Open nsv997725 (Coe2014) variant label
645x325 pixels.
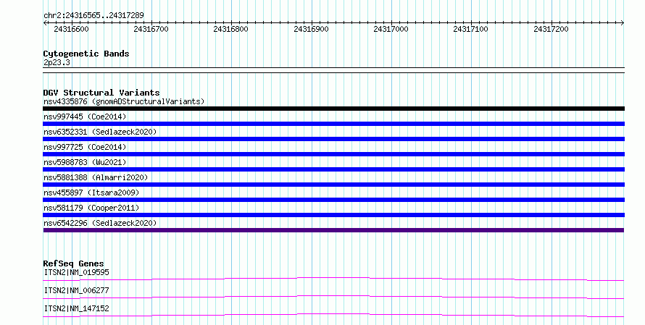(85, 147)
